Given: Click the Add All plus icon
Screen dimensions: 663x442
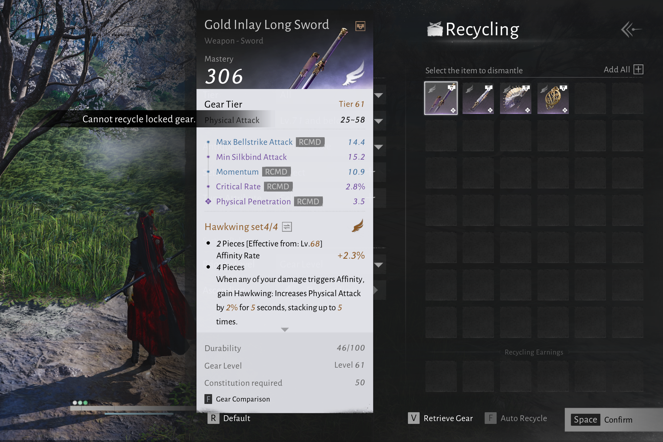Looking at the screenshot, I should 638,69.
